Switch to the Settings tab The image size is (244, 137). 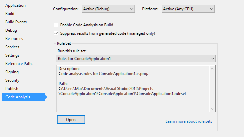point(12,55)
